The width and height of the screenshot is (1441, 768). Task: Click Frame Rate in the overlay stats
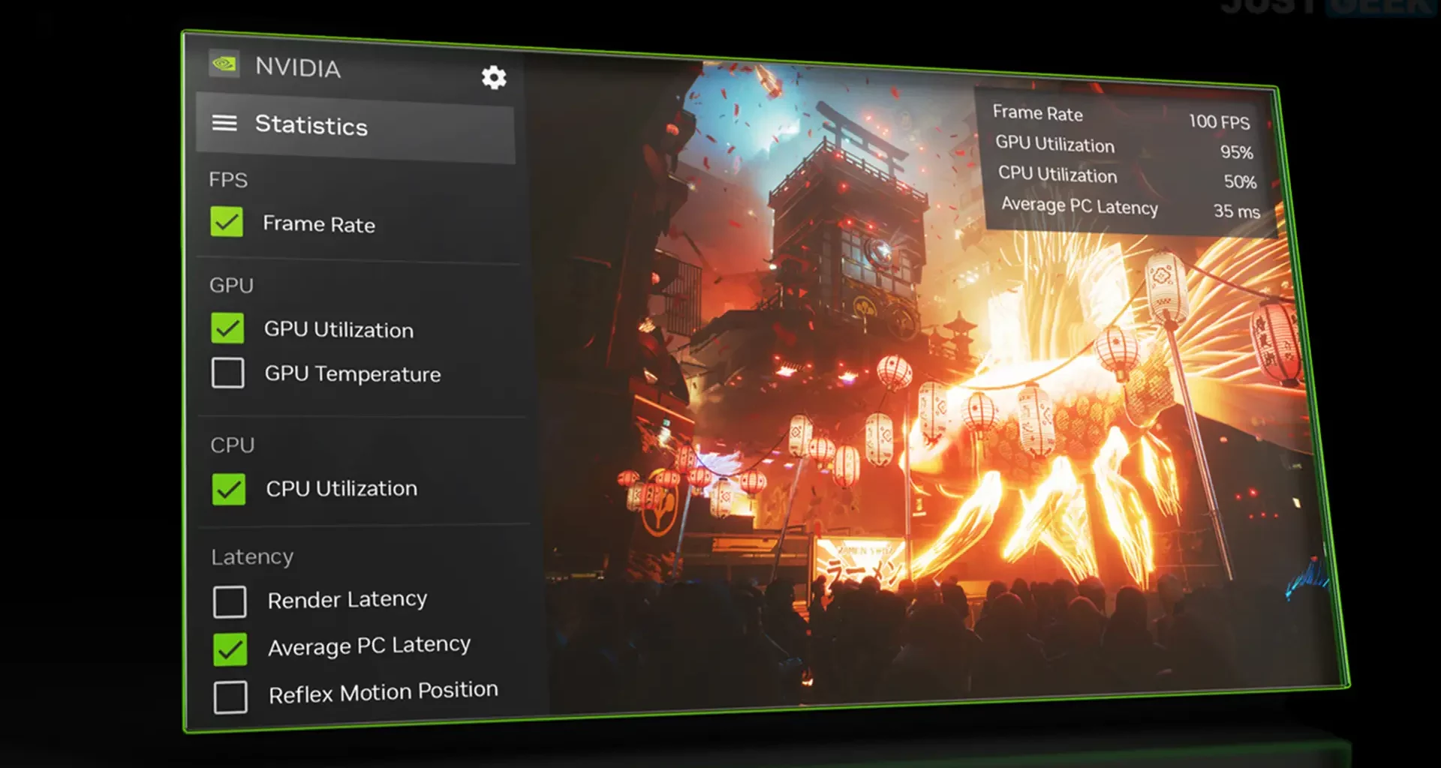coord(1038,113)
